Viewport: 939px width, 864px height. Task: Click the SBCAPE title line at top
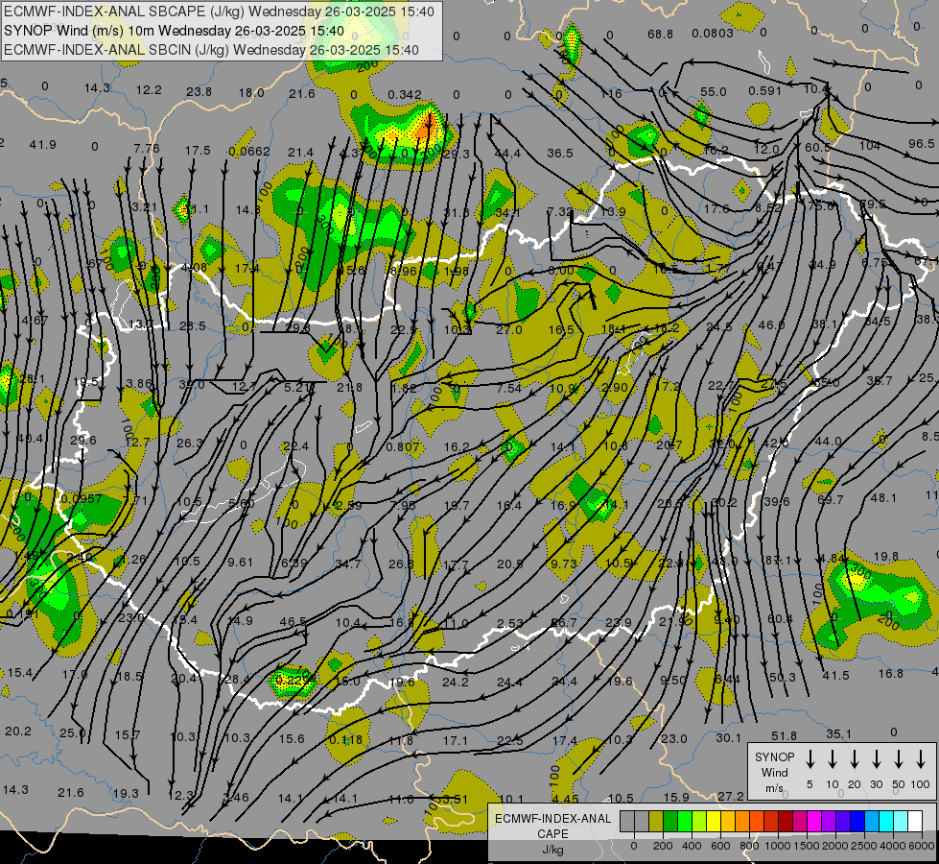point(220,12)
